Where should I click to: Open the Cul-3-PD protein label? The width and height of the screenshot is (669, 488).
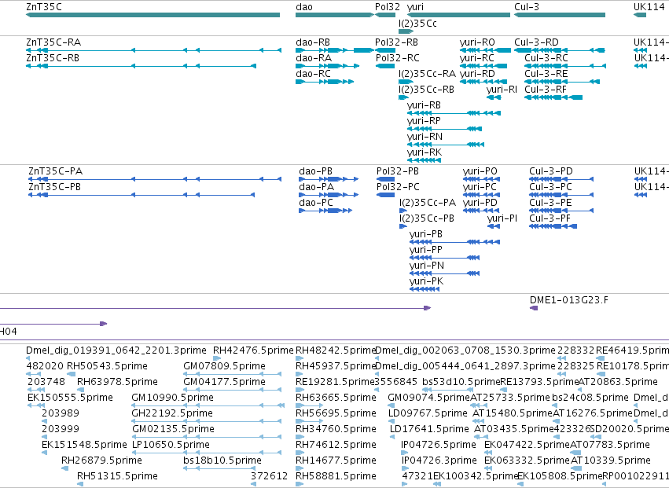coord(551,171)
